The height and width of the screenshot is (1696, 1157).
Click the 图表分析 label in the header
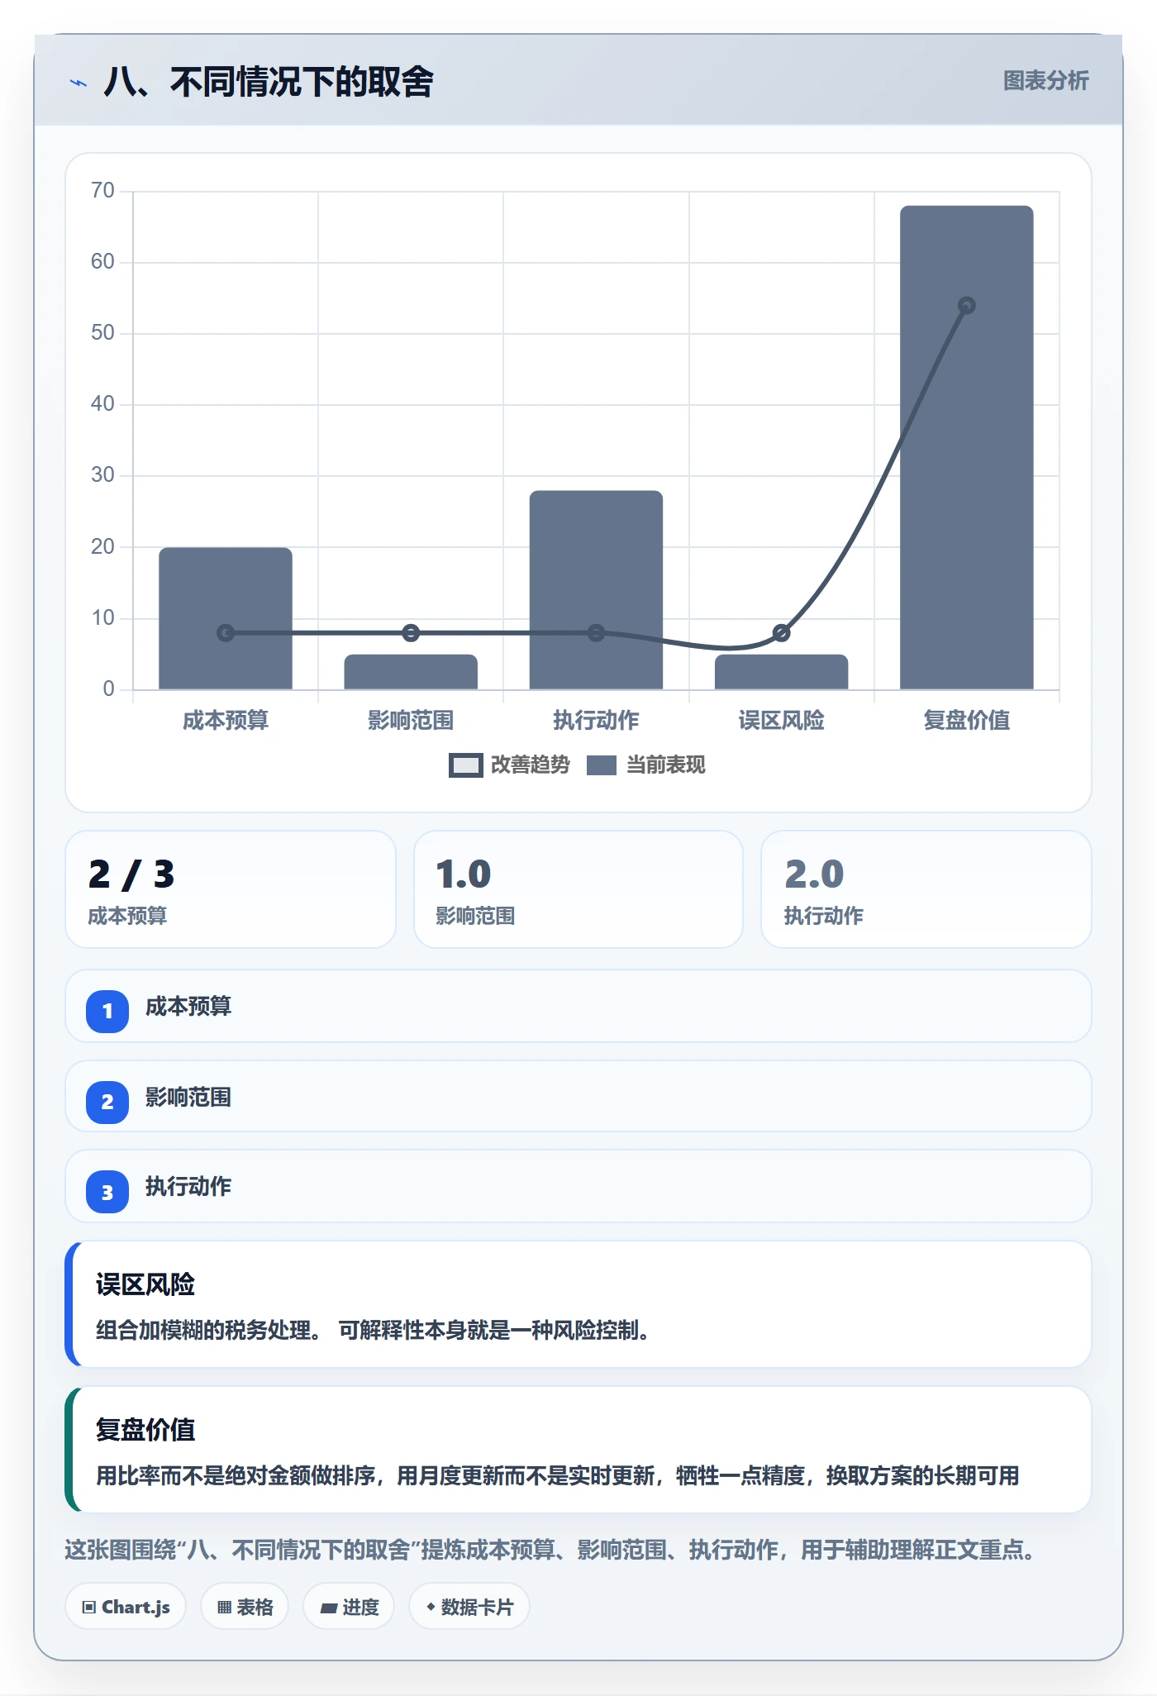coord(1045,81)
